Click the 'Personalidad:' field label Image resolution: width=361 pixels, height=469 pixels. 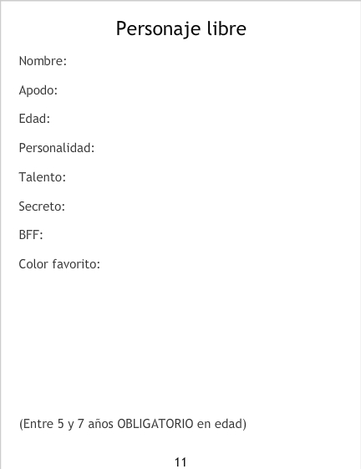coord(57,148)
